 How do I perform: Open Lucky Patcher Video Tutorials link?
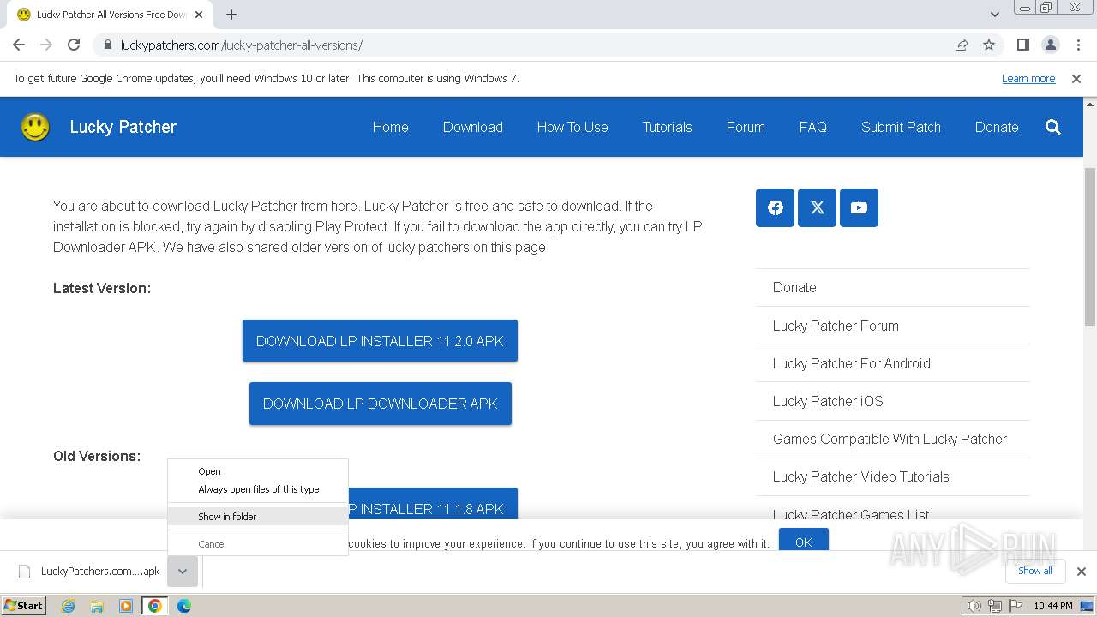(860, 476)
